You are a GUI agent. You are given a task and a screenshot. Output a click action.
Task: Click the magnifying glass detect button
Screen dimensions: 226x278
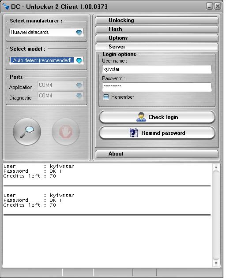coord(27,132)
